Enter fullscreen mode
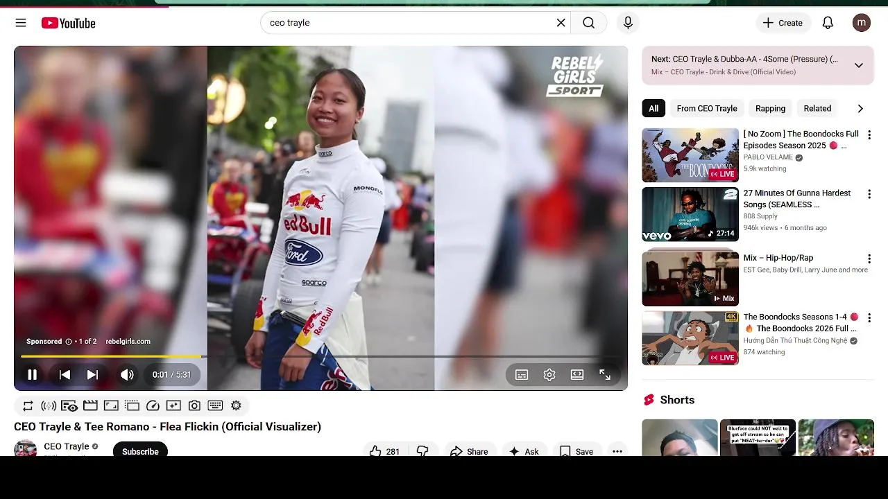 [605, 374]
